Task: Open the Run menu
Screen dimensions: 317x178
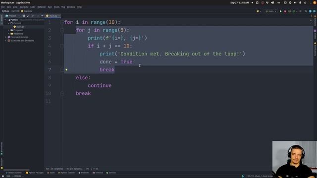Action: (x=50, y=7)
